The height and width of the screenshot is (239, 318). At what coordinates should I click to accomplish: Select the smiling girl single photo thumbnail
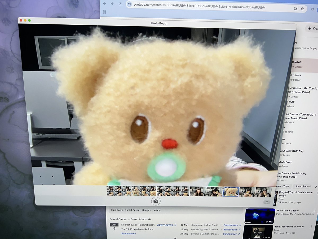pos(198,191)
